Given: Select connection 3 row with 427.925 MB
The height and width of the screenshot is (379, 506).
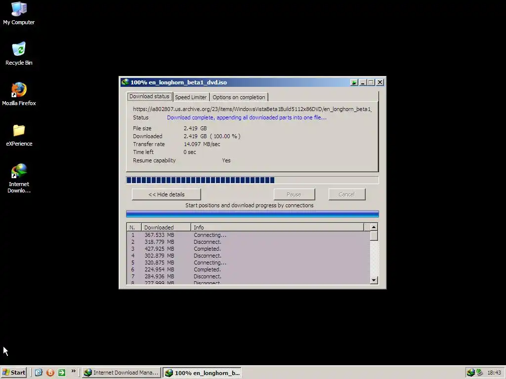Looking at the screenshot, I should coord(249,249).
